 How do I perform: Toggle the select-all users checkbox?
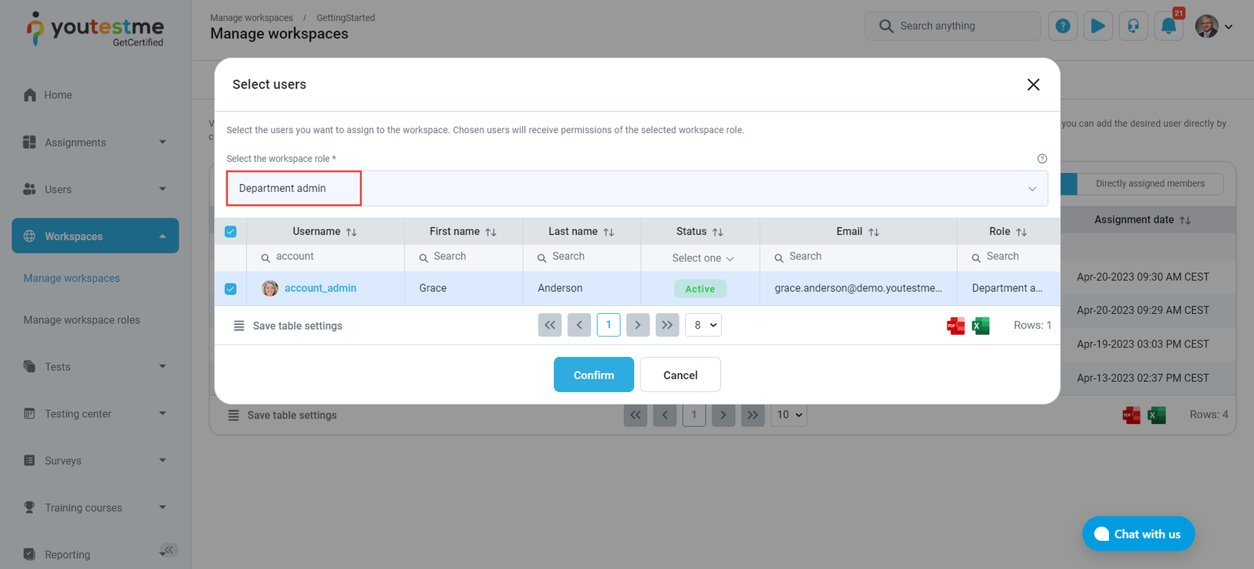230,232
